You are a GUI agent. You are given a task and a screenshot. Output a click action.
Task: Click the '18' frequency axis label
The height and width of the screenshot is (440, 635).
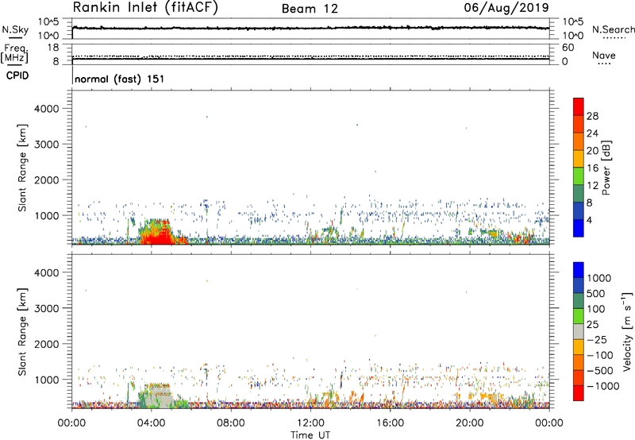point(53,48)
